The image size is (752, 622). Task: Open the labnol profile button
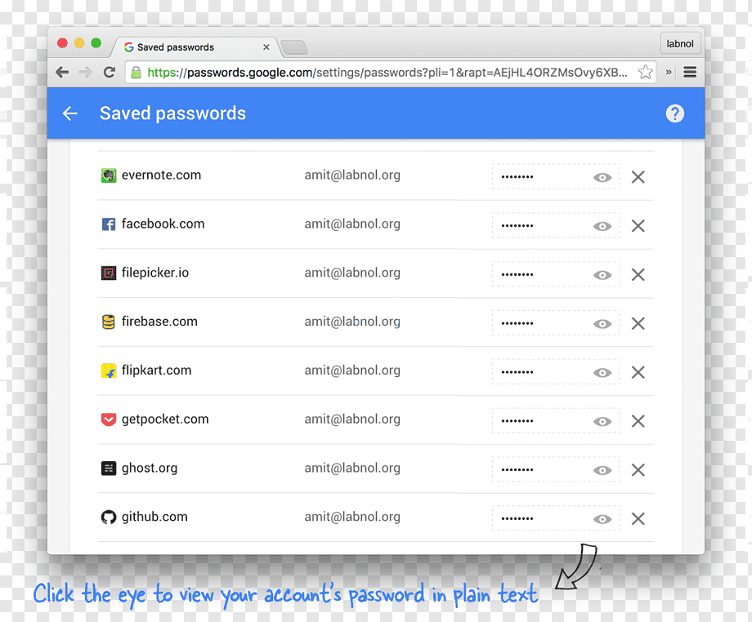(x=680, y=43)
